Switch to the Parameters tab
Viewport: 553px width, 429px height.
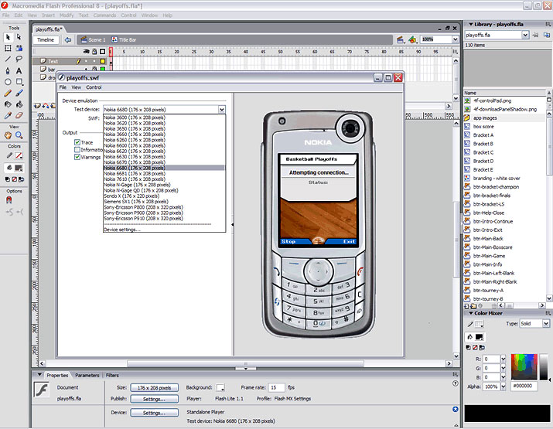(x=87, y=375)
